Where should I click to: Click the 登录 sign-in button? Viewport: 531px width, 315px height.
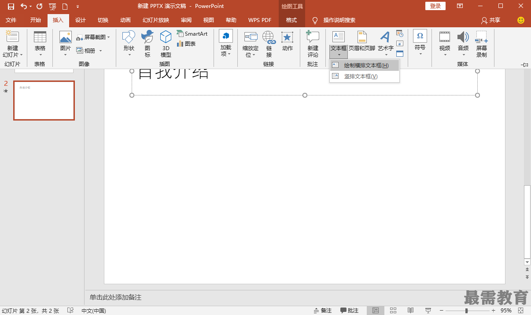435,6
